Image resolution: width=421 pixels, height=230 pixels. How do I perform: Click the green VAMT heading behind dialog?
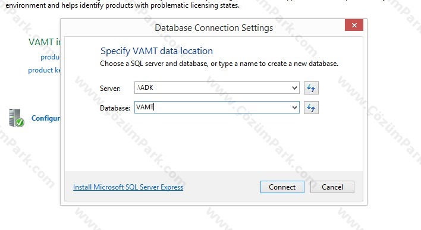pos(45,42)
